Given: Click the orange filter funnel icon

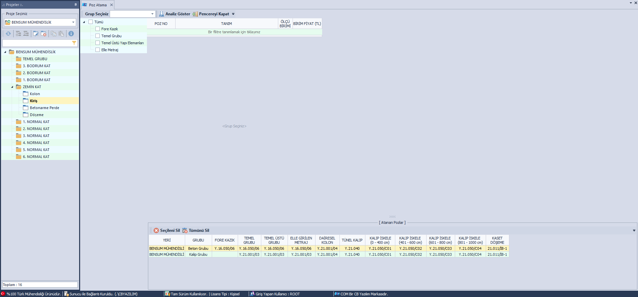Looking at the screenshot, I should 74,43.
